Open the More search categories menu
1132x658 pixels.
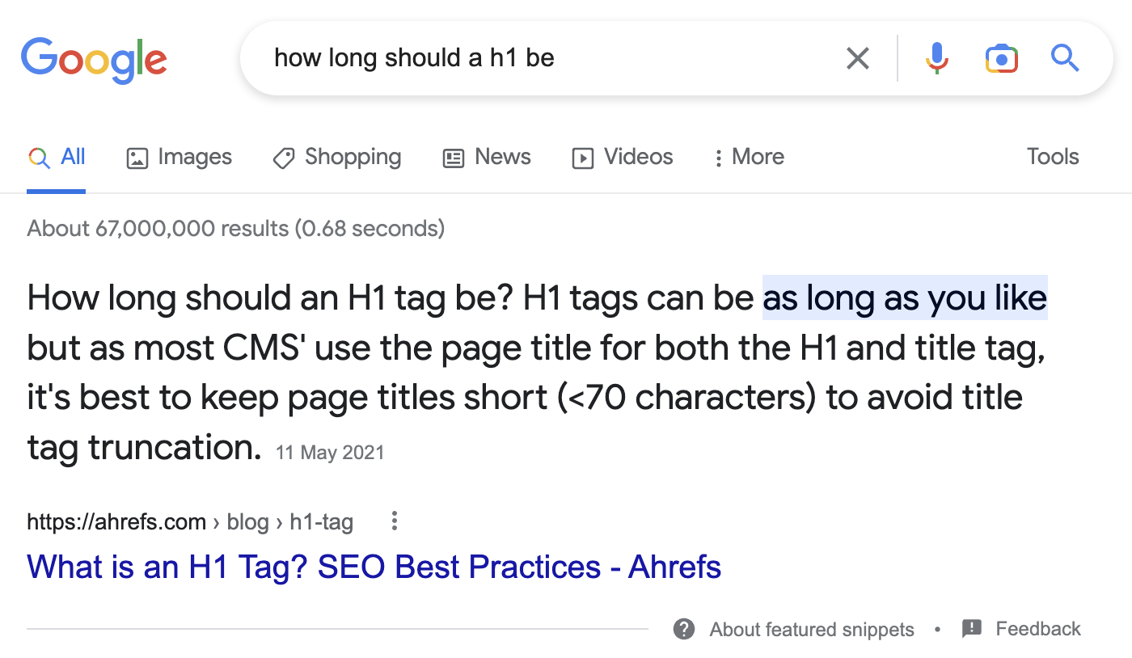(x=748, y=157)
